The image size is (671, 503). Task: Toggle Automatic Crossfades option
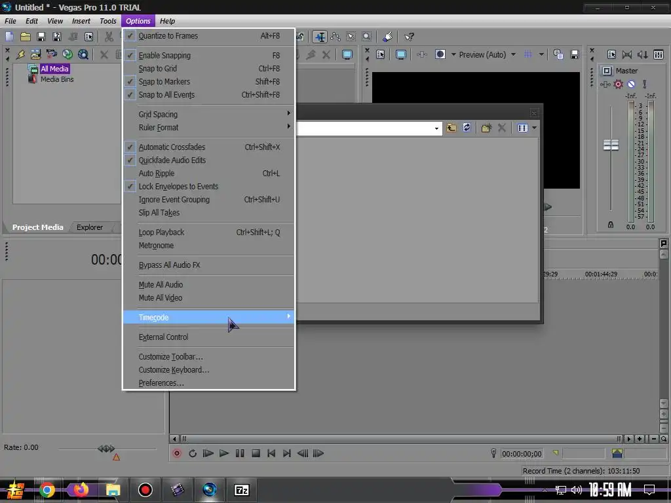tap(209, 147)
